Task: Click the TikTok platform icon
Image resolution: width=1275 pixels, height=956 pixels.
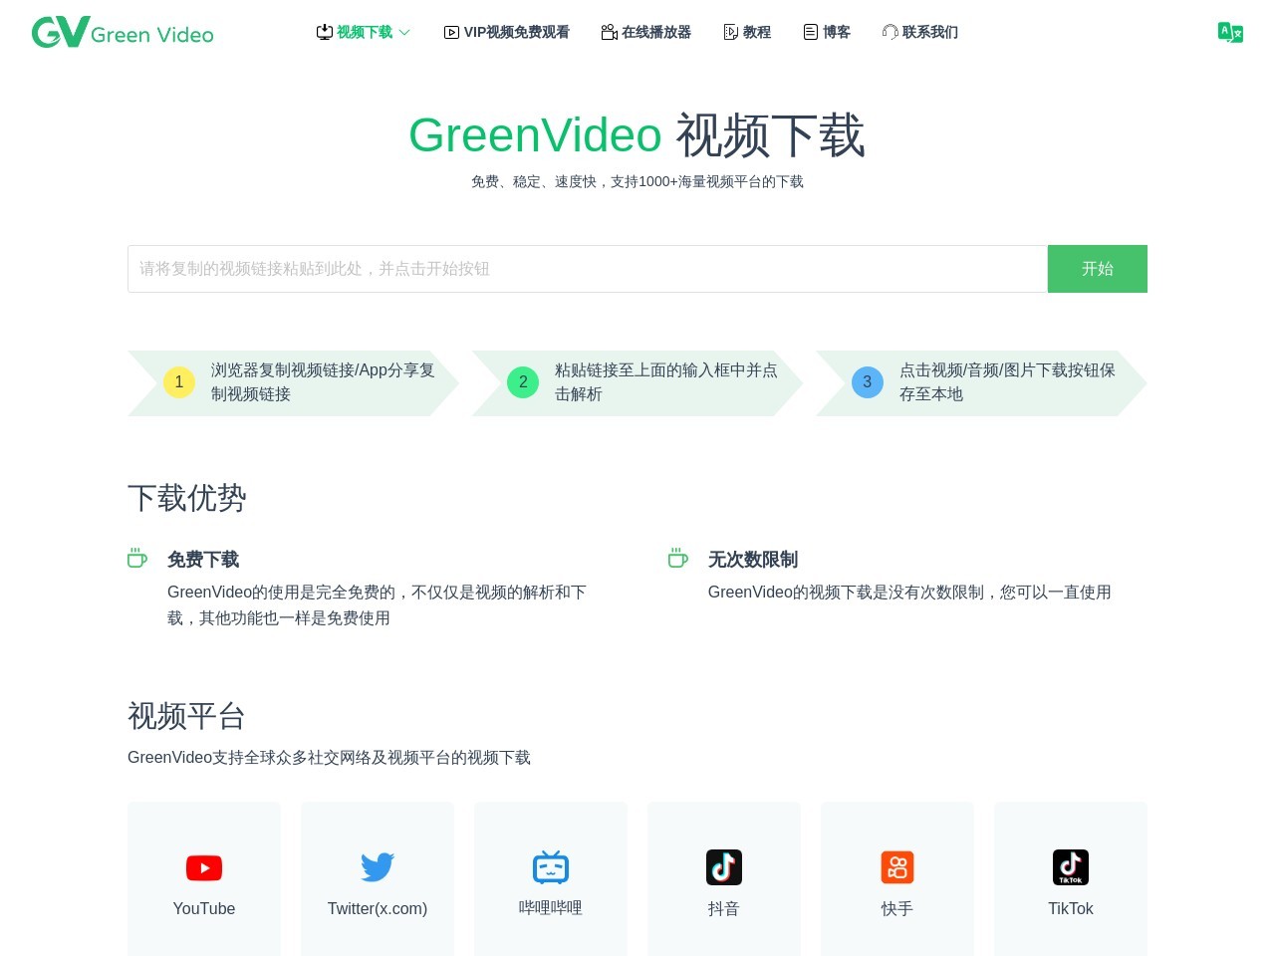Action: (x=1071, y=867)
